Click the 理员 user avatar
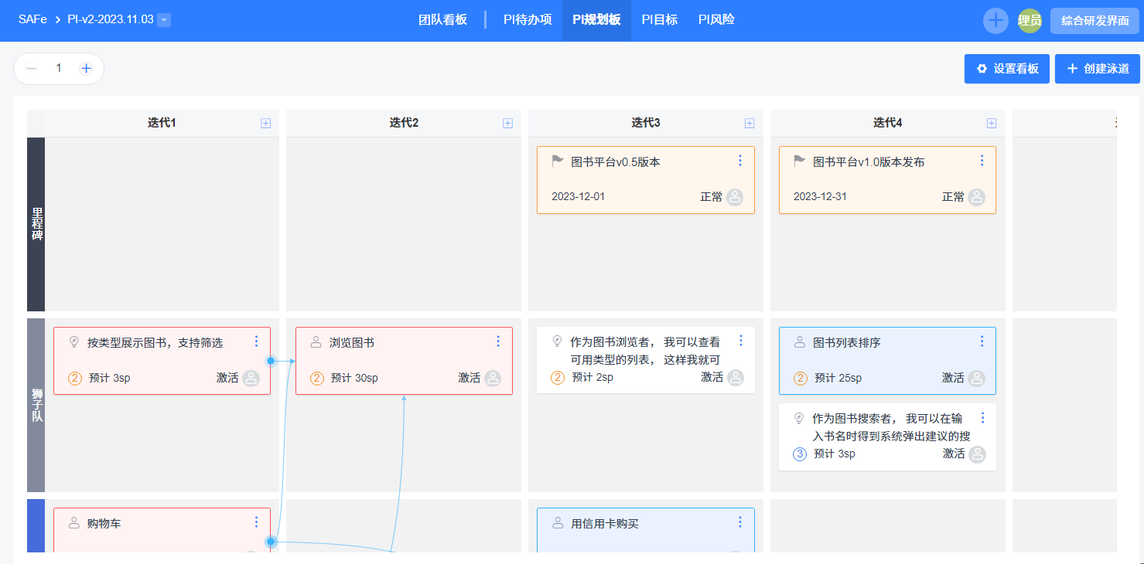Image resolution: width=1144 pixels, height=564 pixels. click(x=1030, y=21)
